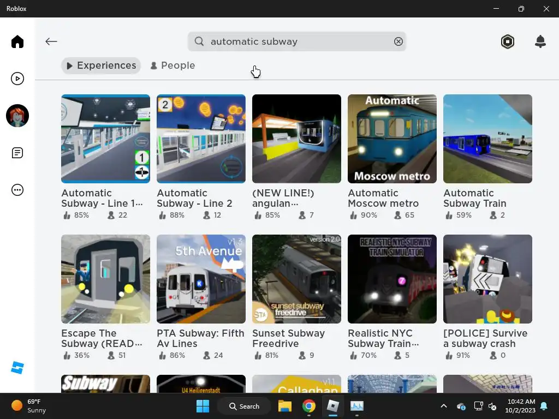This screenshot has height=419, width=559.
Task: Open the avatar profile picture in sidebar
Action: tap(17, 116)
